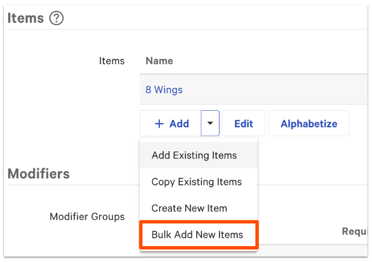Choose Copy Existing Items menu option
Image resolution: width=372 pixels, height=262 pixels.
click(x=196, y=182)
